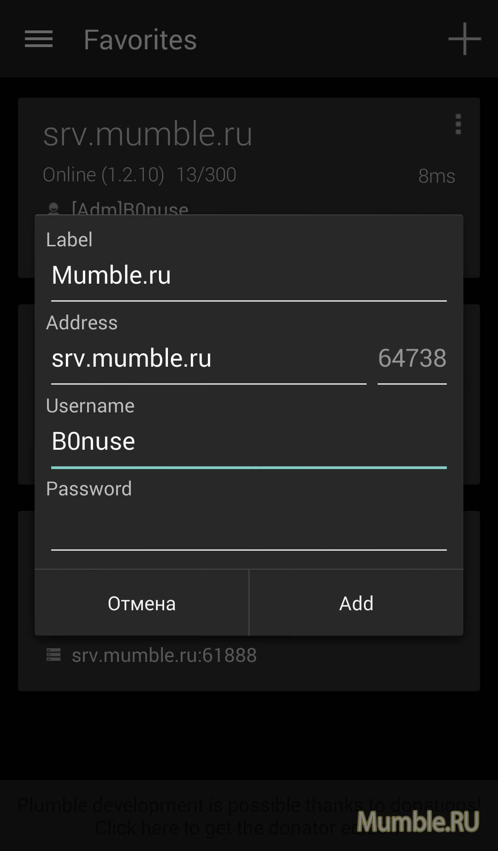Focus the empty Password field

click(x=249, y=525)
